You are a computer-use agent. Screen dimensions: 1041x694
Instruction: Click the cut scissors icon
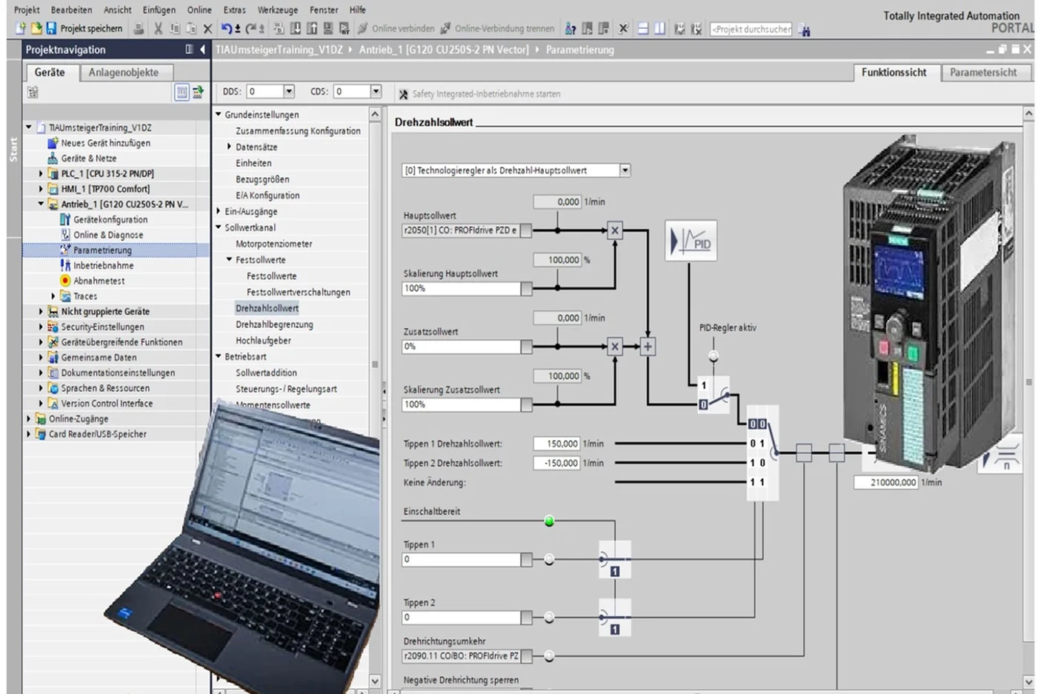[x=158, y=28]
